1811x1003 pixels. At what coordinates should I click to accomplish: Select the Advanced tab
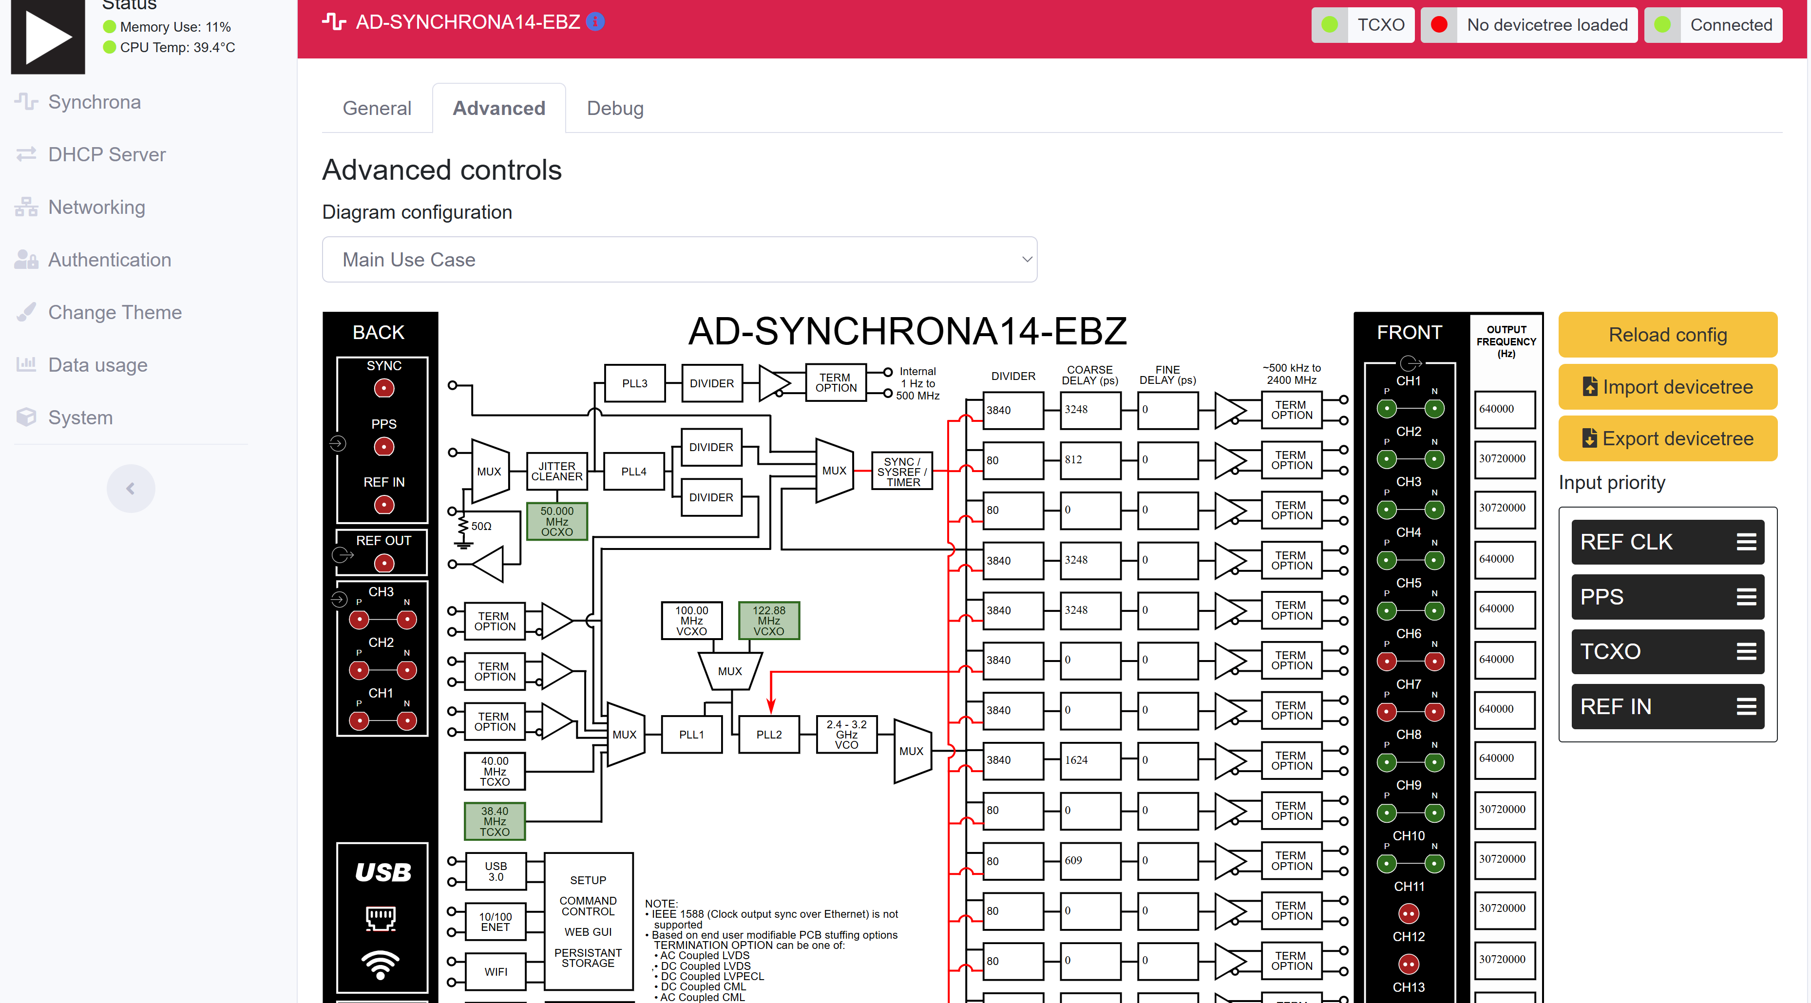coord(499,108)
